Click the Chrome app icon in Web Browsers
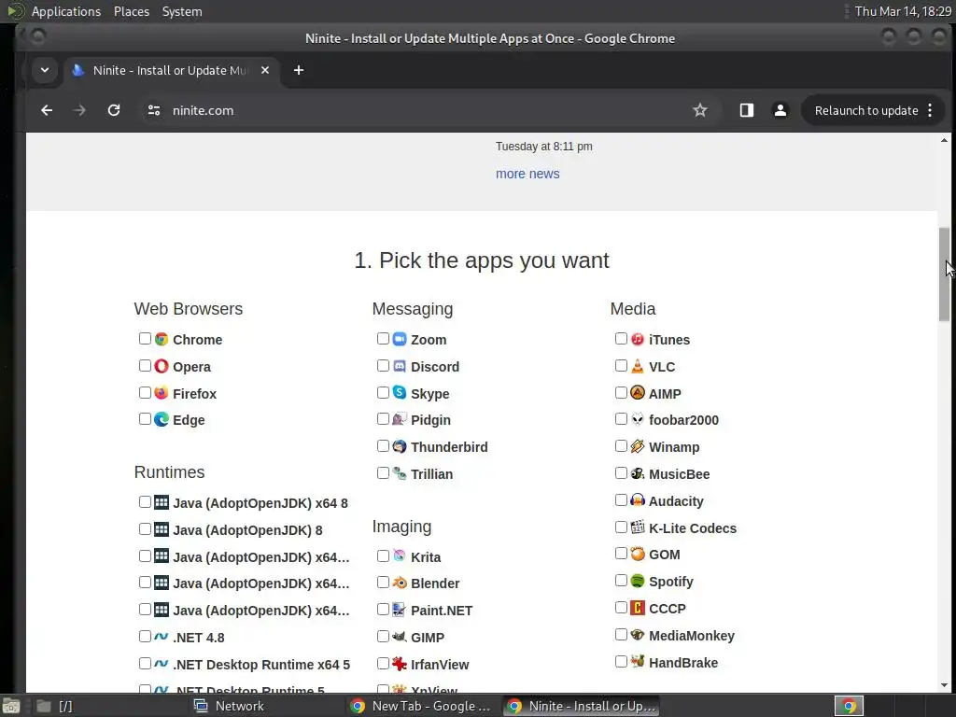Screen dimensions: 956x717 pos(161,339)
